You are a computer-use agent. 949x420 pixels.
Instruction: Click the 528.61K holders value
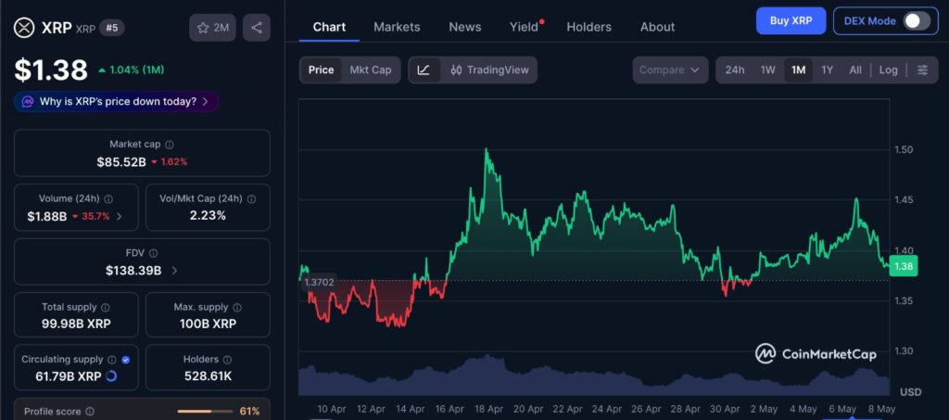coord(209,376)
